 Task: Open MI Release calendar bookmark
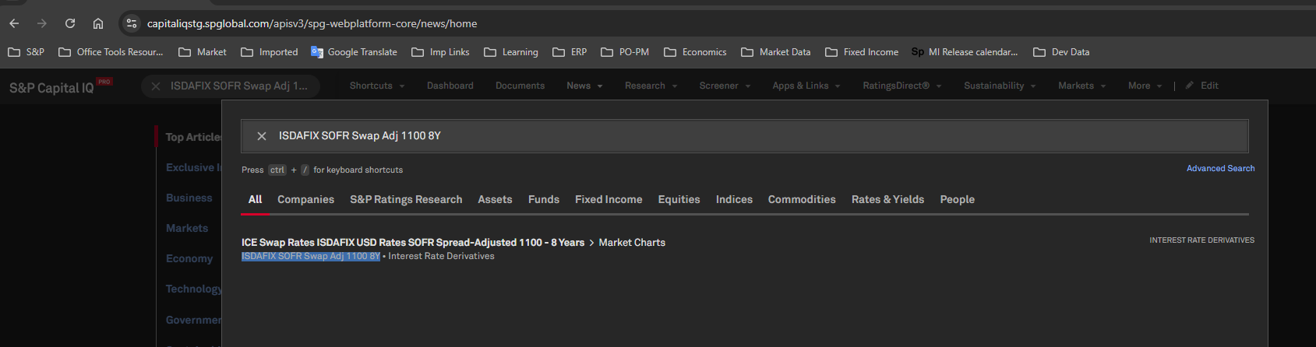pos(965,52)
